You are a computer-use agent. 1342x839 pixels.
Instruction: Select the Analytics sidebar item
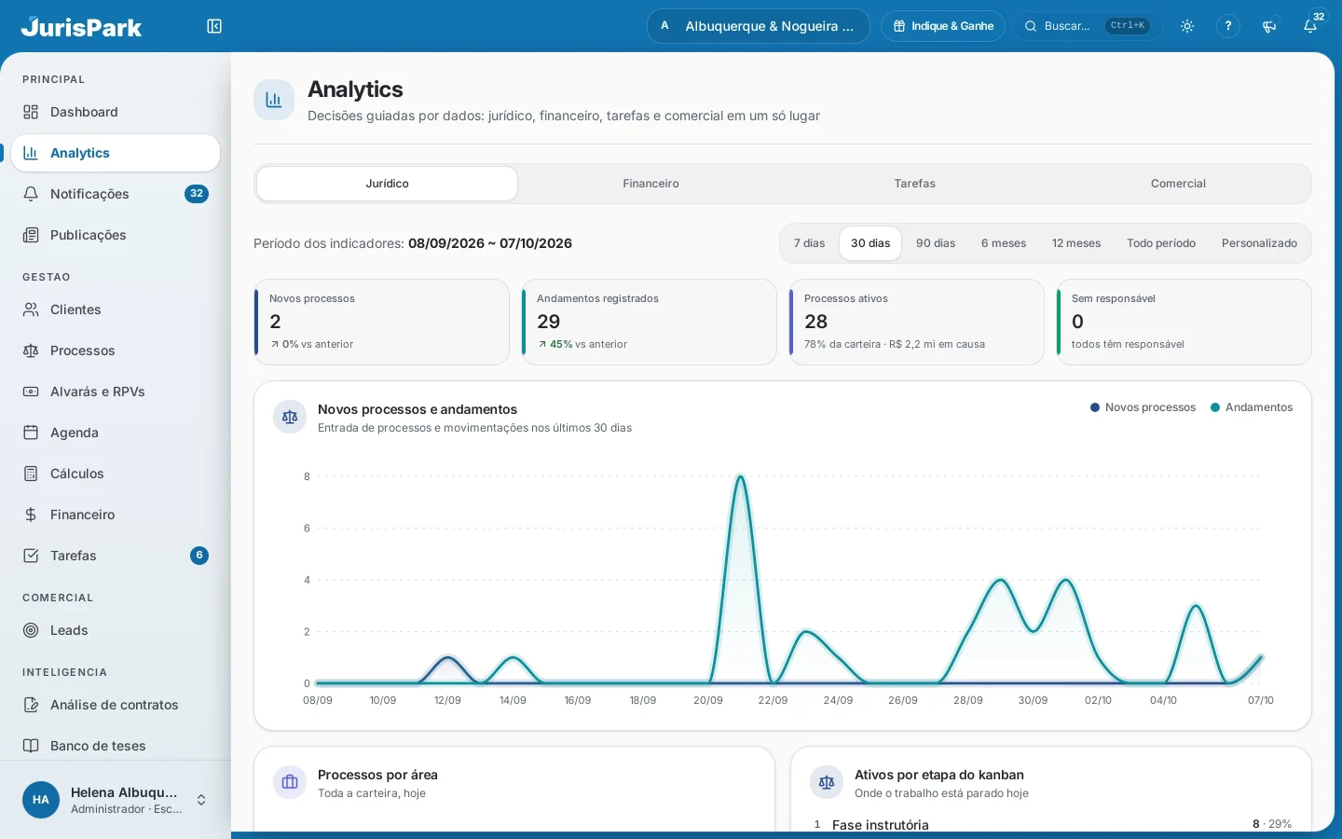[x=116, y=153]
